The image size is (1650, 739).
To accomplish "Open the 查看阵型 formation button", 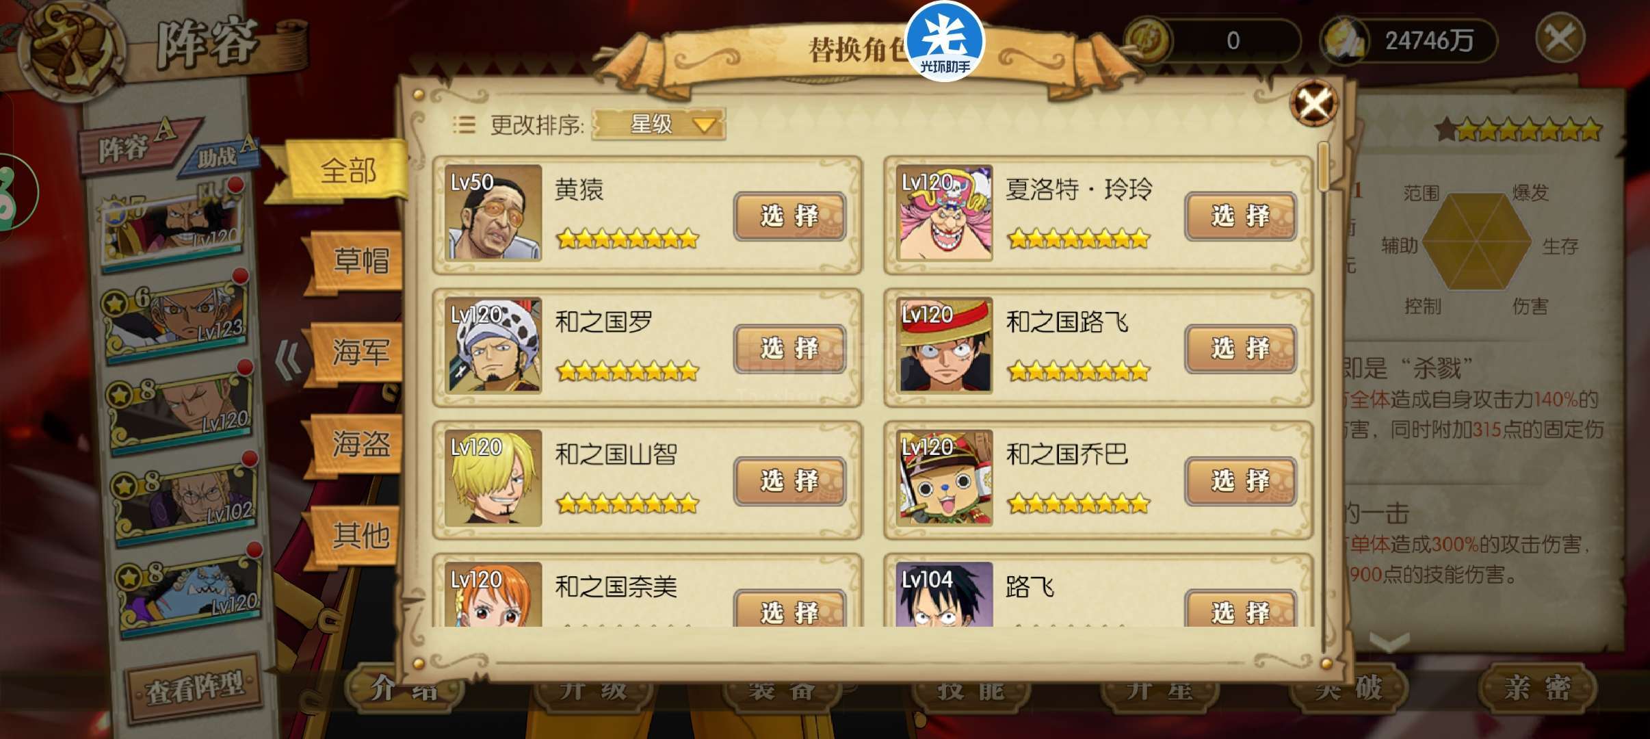I will [x=195, y=688].
